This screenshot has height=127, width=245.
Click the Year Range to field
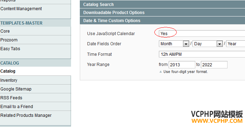[x=214, y=65]
